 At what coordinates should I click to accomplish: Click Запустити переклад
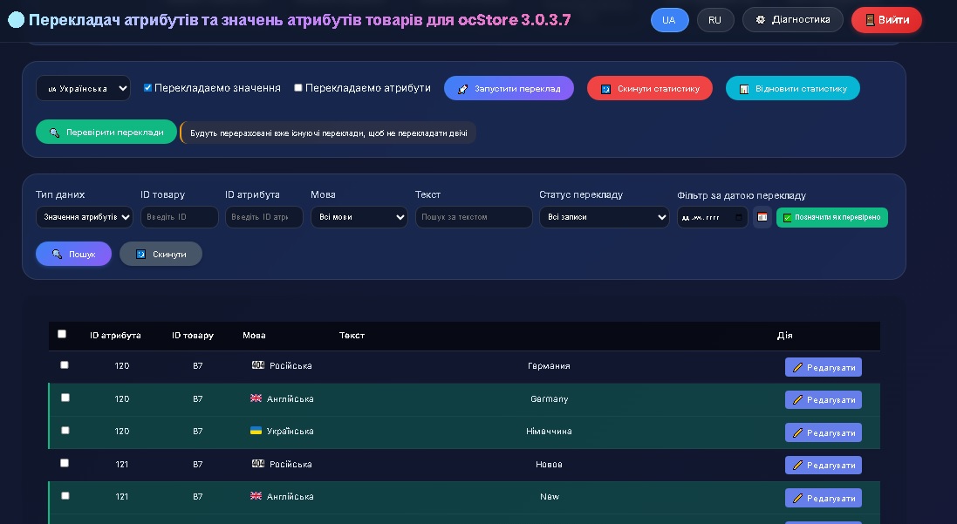click(x=509, y=88)
